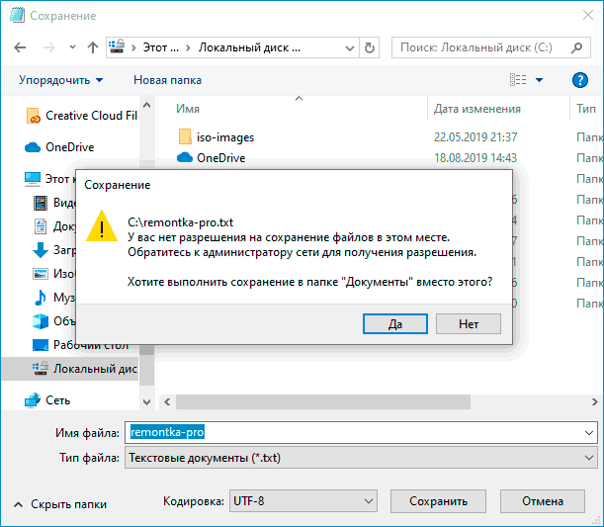Click the Новая папка button

(x=167, y=80)
